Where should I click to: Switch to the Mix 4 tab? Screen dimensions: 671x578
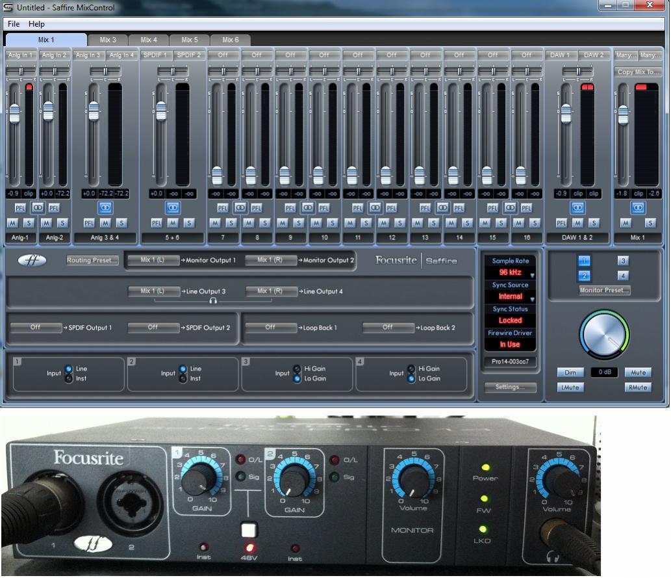click(x=149, y=40)
